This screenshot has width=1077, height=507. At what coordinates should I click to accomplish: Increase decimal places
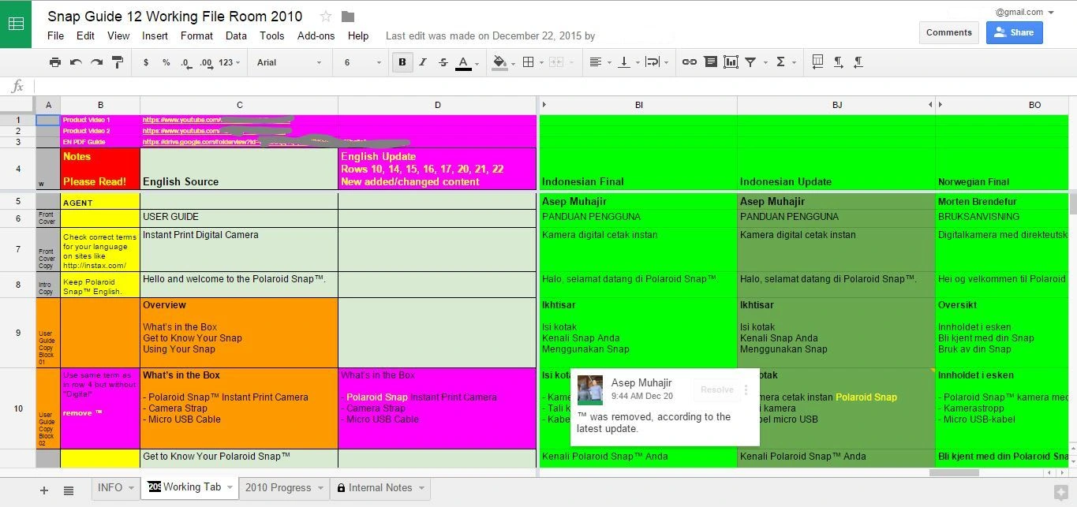coord(206,62)
